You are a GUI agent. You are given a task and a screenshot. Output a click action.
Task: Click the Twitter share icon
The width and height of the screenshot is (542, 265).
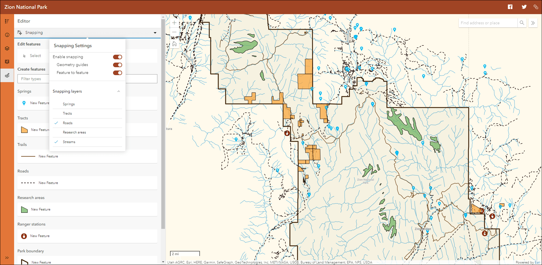pos(524,7)
